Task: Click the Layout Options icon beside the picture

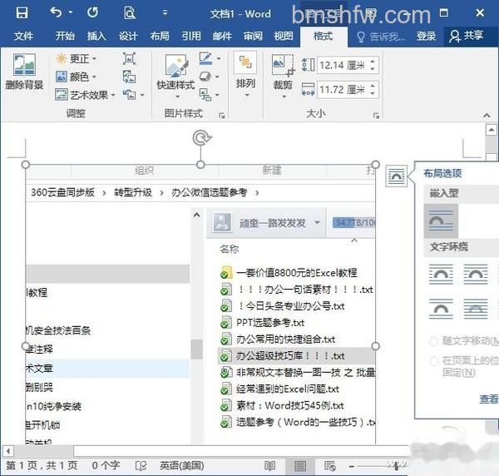Action: coord(396,176)
